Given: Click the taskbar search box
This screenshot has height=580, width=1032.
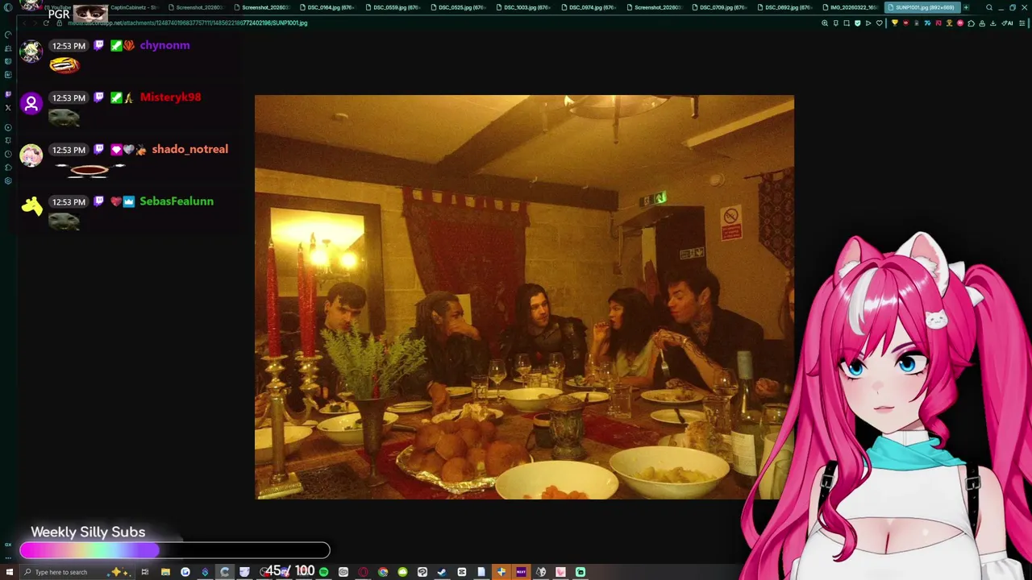Looking at the screenshot, I should click(x=77, y=572).
